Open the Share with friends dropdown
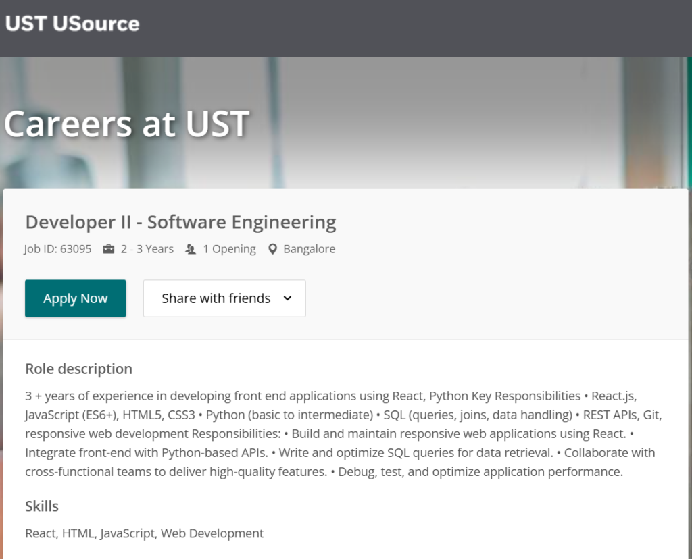The height and width of the screenshot is (559, 692). [224, 298]
